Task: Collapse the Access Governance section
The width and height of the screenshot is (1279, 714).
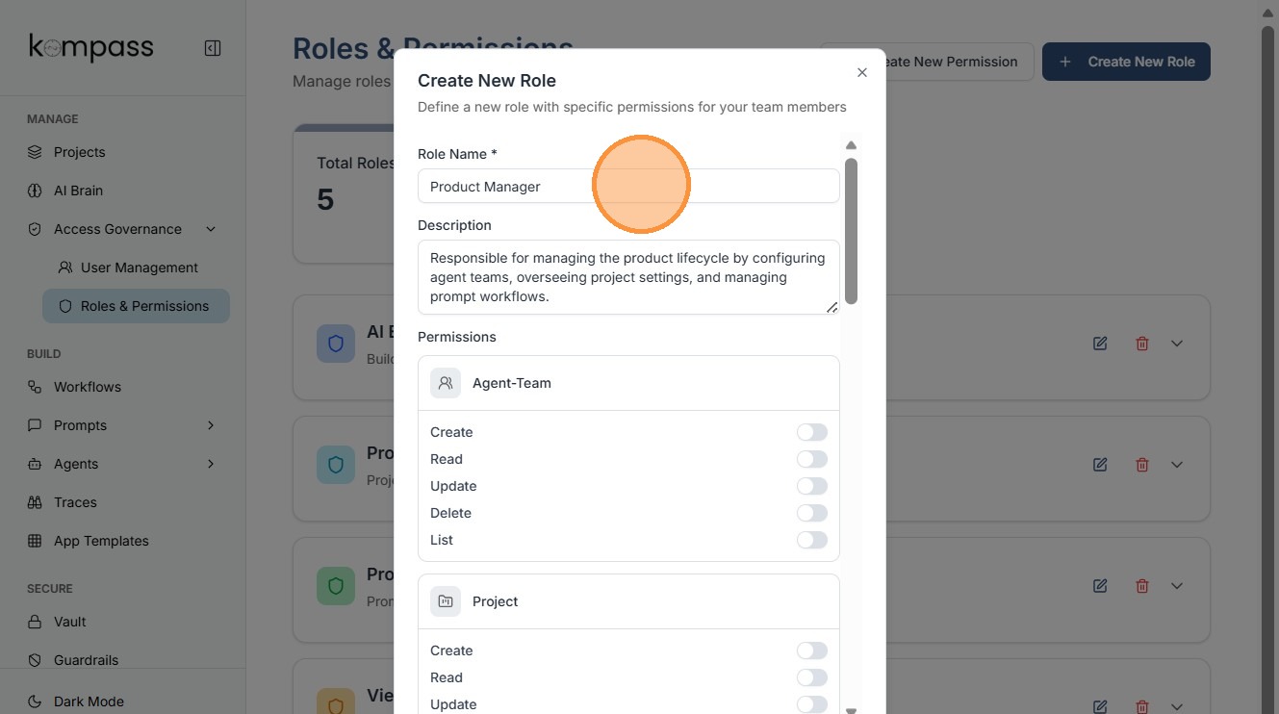Action: click(211, 229)
